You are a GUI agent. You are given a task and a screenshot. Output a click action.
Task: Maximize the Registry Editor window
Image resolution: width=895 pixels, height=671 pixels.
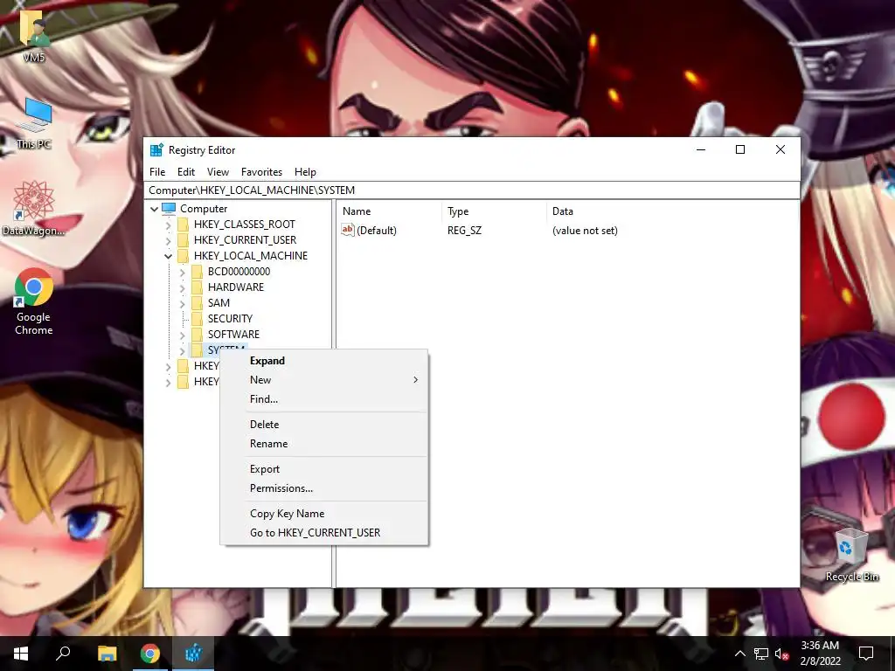[740, 149]
